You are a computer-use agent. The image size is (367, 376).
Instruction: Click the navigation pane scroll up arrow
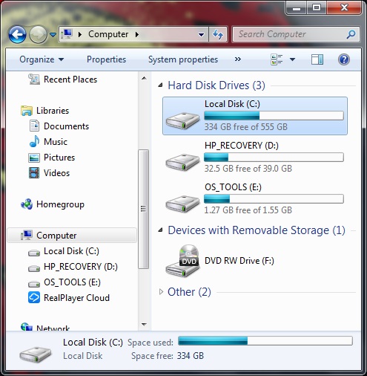(144, 78)
